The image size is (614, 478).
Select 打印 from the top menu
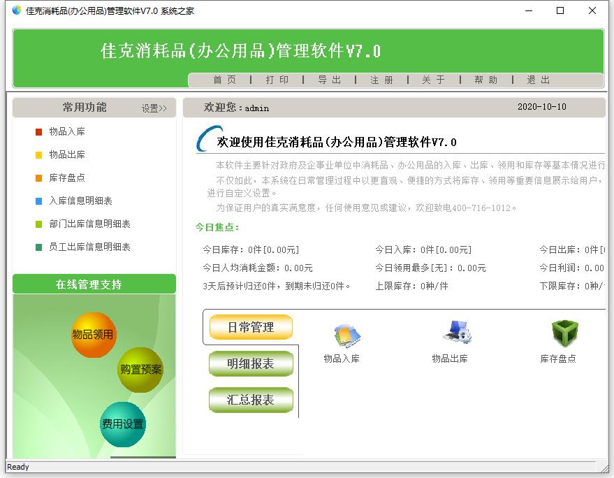277,80
